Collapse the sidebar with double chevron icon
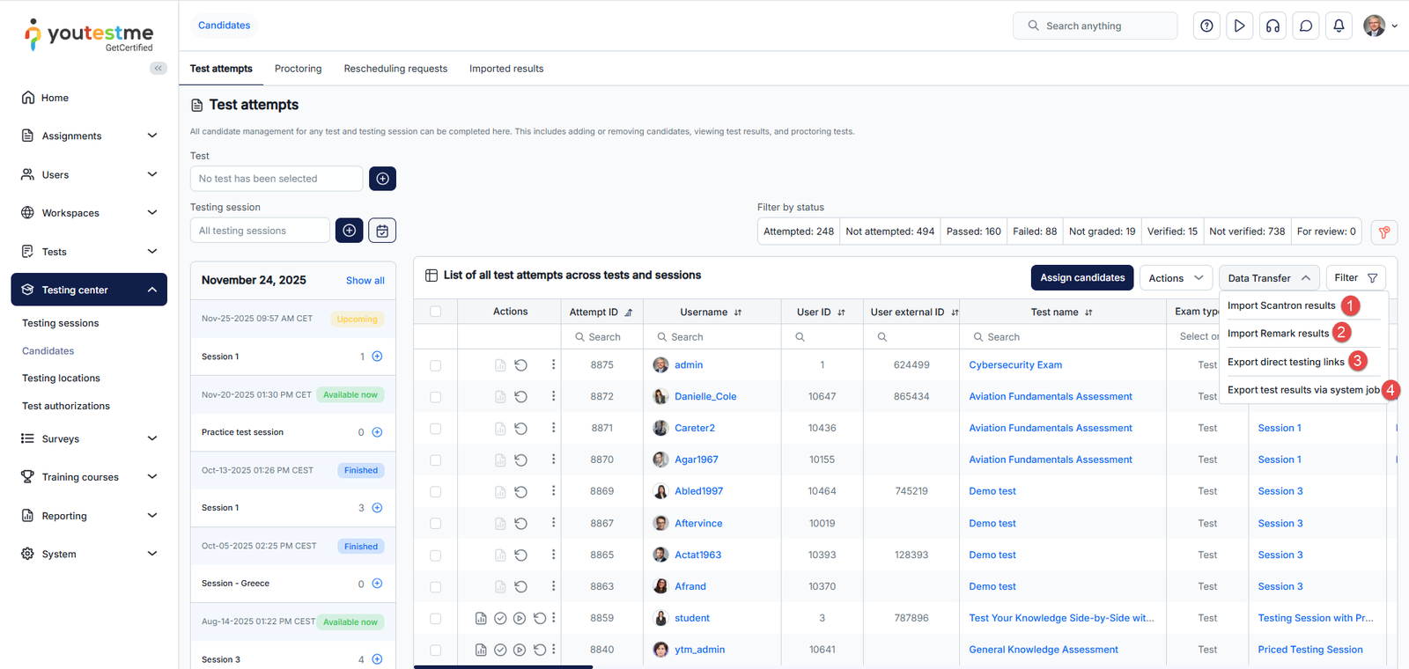Image resolution: width=1409 pixels, height=669 pixels. (159, 68)
